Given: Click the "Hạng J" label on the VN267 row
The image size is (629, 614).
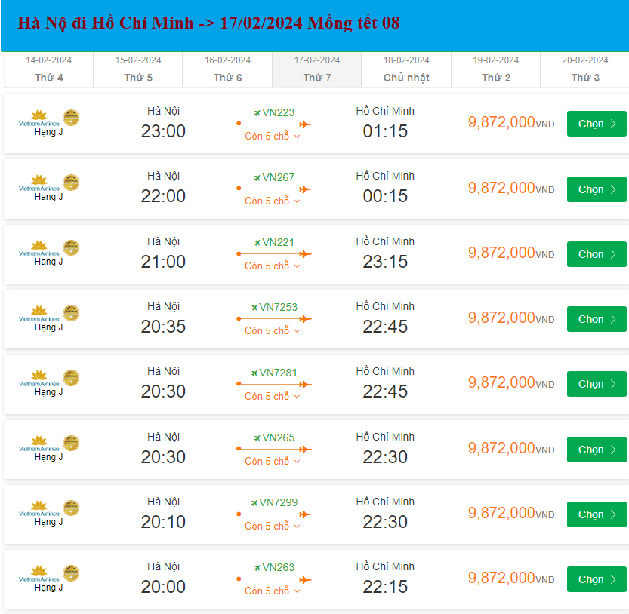Looking at the screenshot, I should click(x=48, y=196).
